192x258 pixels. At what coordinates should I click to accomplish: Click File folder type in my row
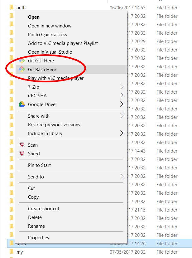pos(167,252)
